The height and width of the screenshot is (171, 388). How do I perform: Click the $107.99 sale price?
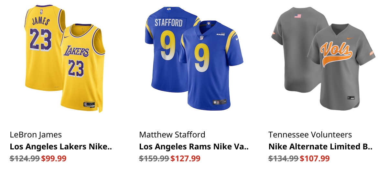[x=315, y=158]
